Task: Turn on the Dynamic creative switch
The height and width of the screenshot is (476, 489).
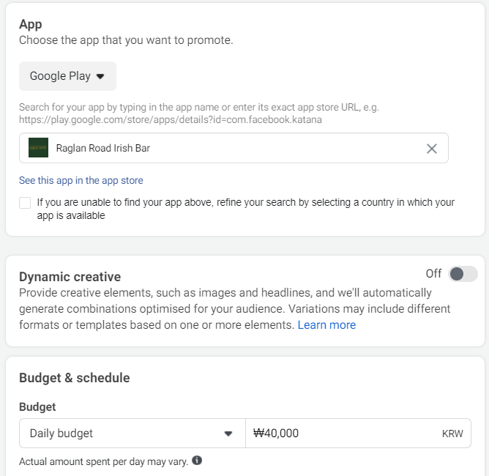Action: 463,274
